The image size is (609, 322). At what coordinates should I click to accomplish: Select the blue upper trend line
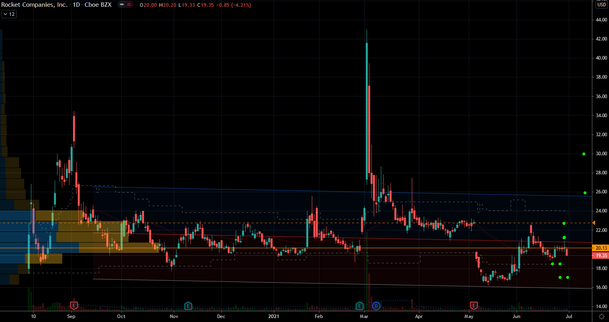coord(343,191)
